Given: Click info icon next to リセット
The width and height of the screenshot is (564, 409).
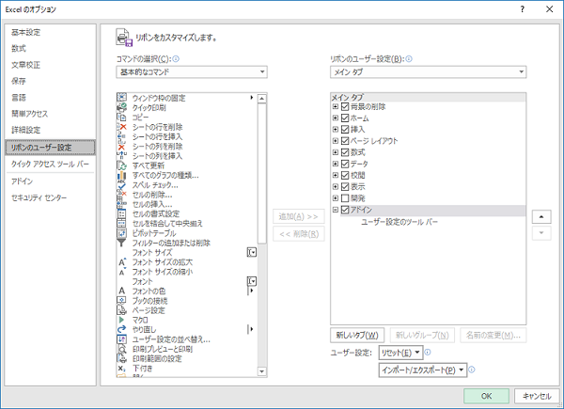Looking at the screenshot, I should [x=428, y=353].
